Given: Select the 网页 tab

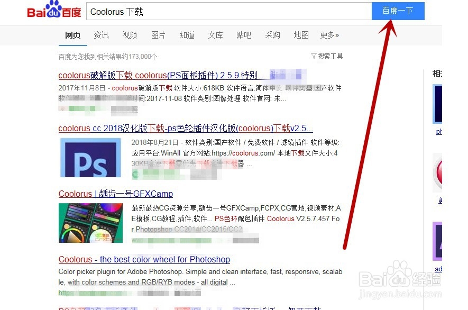Looking at the screenshot, I should [x=72, y=35].
